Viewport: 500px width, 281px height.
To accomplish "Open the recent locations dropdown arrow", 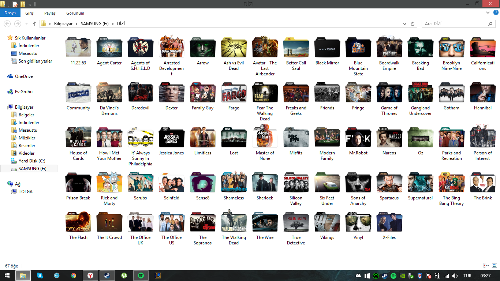I will 26,24.
